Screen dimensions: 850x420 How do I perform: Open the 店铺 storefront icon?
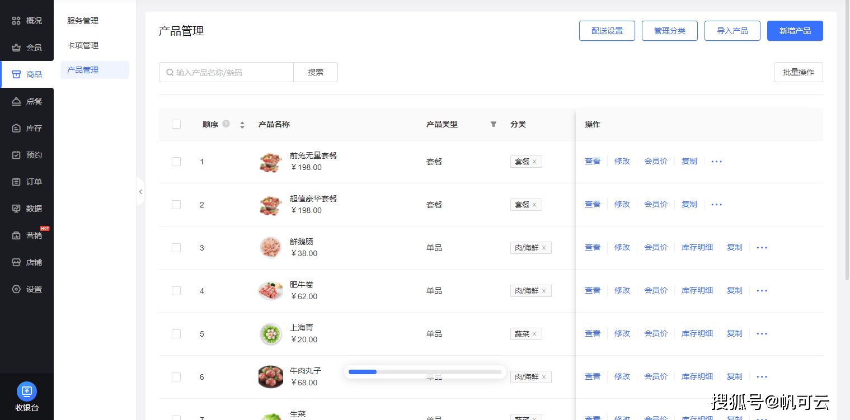(x=16, y=262)
